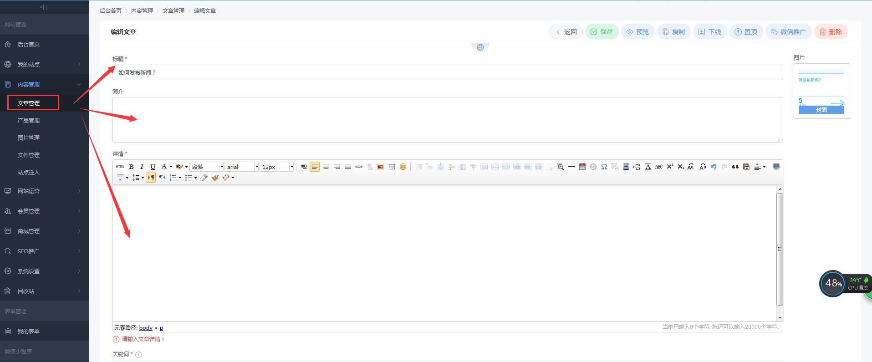Viewport: 872px width, 362px height.
Task: Click the info icon beside 关键词
Action: [138, 354]
